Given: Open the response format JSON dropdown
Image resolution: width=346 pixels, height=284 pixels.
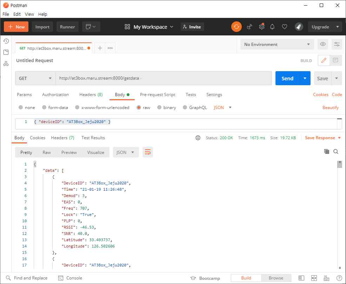Looking at the screenshot, I should [x=126, y=153].
